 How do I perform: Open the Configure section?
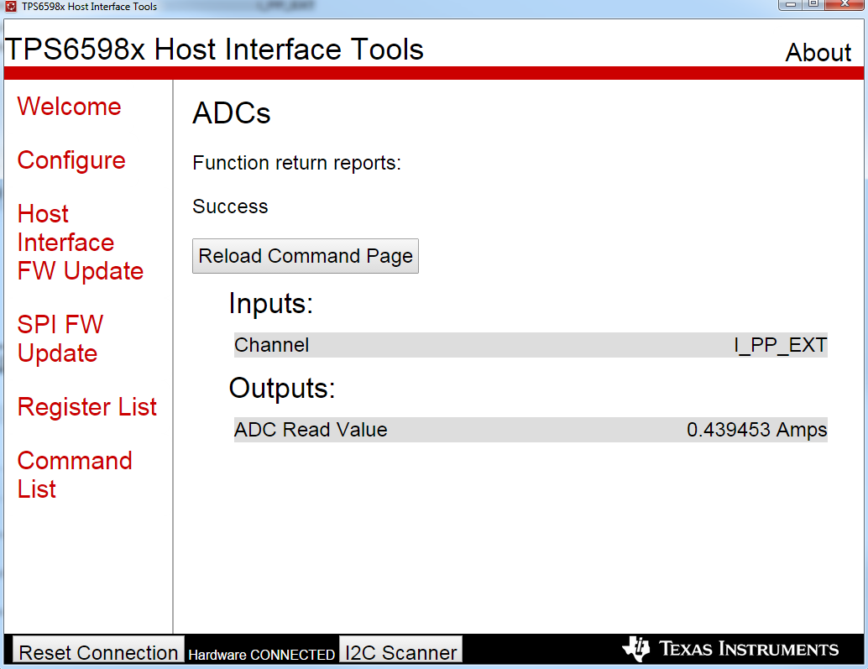[x=71, y=160]
